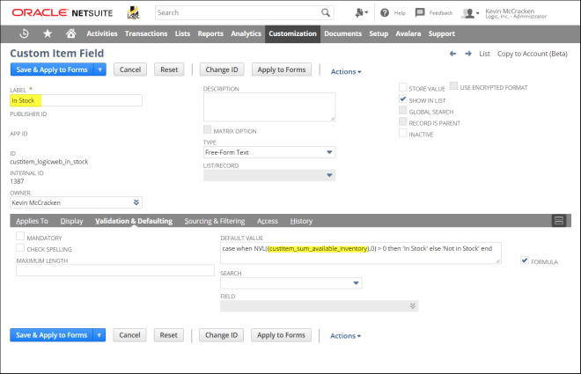This screenshot has height=374, width=581.
Task: Expand the top Save & Apply arrow
Action: click(99, 70)
